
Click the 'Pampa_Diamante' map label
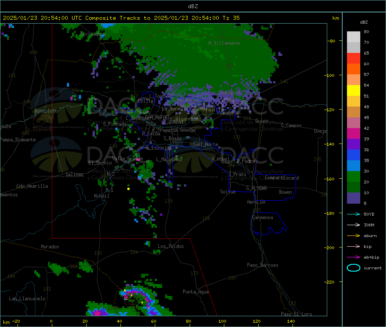pos(18,140)
